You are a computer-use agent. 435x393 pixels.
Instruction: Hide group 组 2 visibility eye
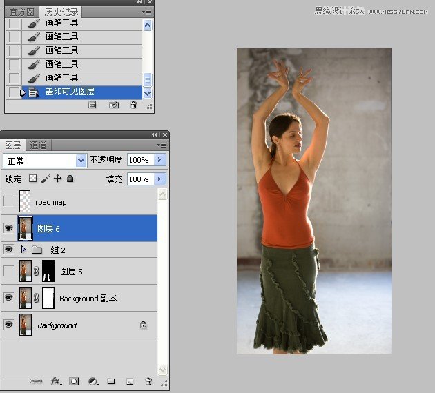click(x=8, y=250)
